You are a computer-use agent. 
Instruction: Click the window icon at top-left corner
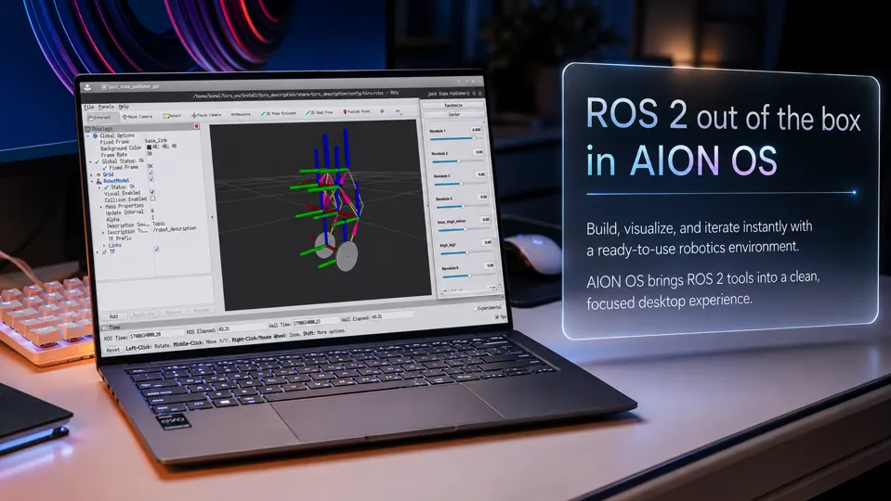[x=87, y=87]
